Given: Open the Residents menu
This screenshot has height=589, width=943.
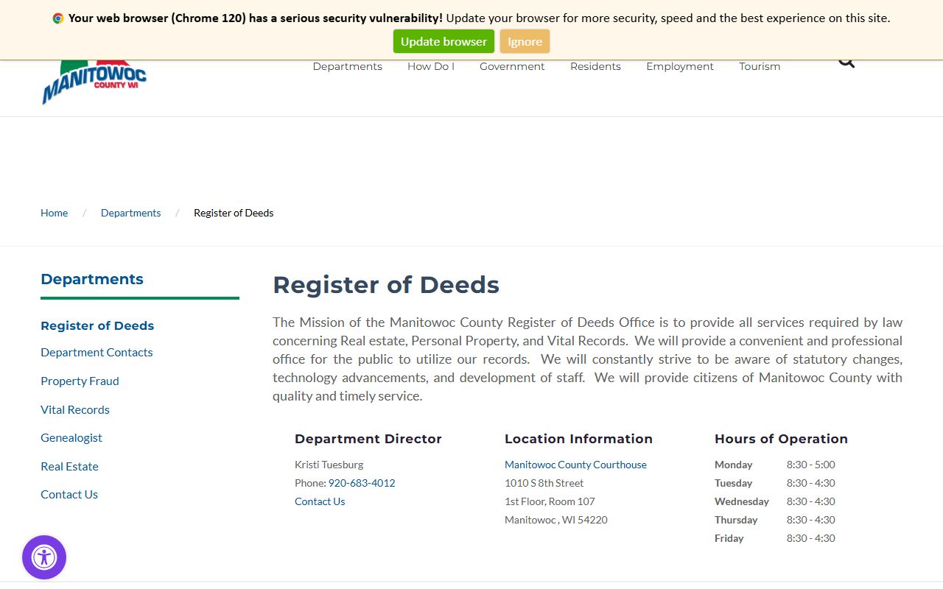Looking at the screenshot, I should [595, 66].
